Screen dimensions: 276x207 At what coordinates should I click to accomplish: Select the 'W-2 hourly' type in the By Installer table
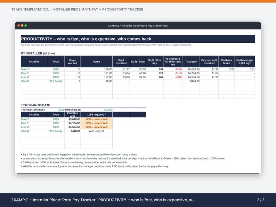coord(56,81)
